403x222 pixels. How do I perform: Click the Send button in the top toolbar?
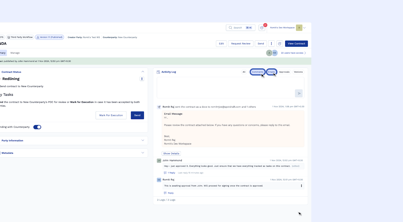coord(261,43)
